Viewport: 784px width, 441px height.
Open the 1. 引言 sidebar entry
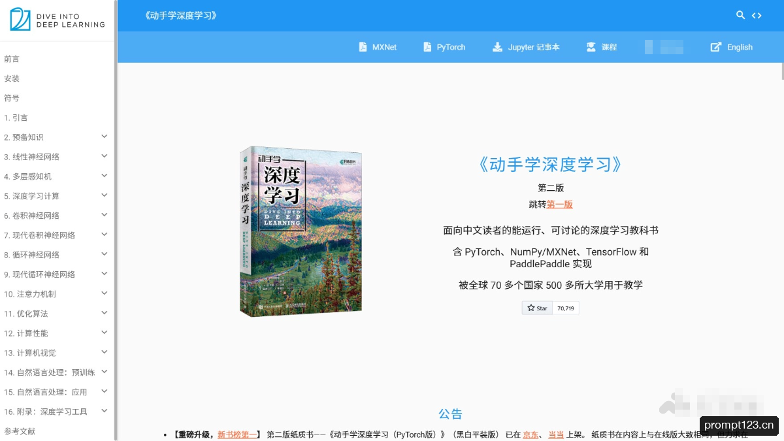click(x=16, y=118)
